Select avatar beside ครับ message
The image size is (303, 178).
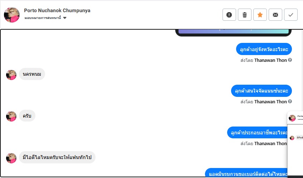11,116
